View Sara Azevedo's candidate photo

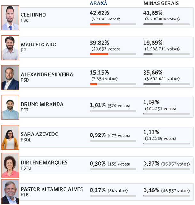click(10, 137)
